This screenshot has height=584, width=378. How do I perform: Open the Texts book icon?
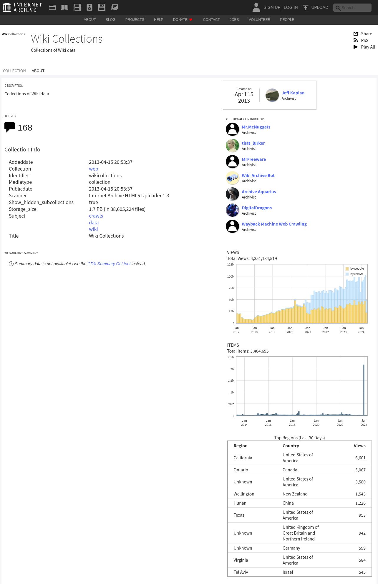click(x=65, y=7)
